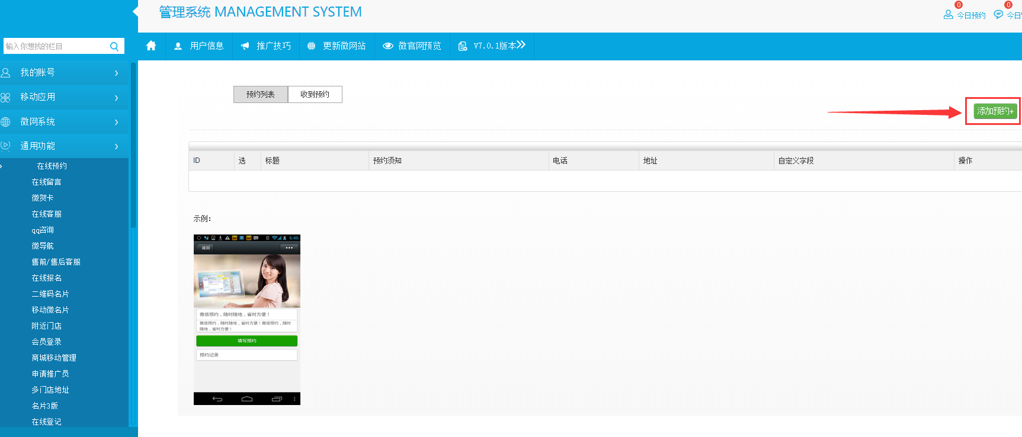
Task: Open 更新微网站 in top navigation
Action: tap(337, 46)
